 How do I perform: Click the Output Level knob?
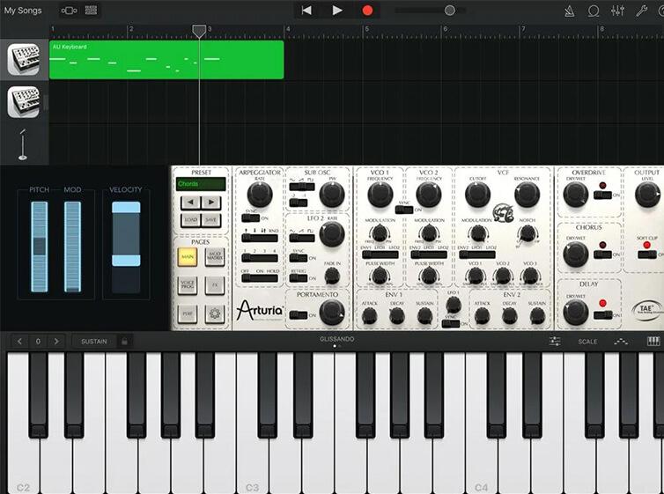pos(647,195)
